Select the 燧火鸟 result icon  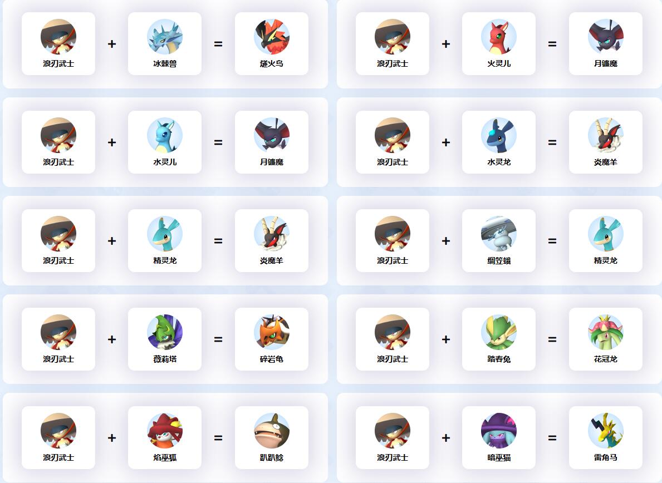pos(272,37)
